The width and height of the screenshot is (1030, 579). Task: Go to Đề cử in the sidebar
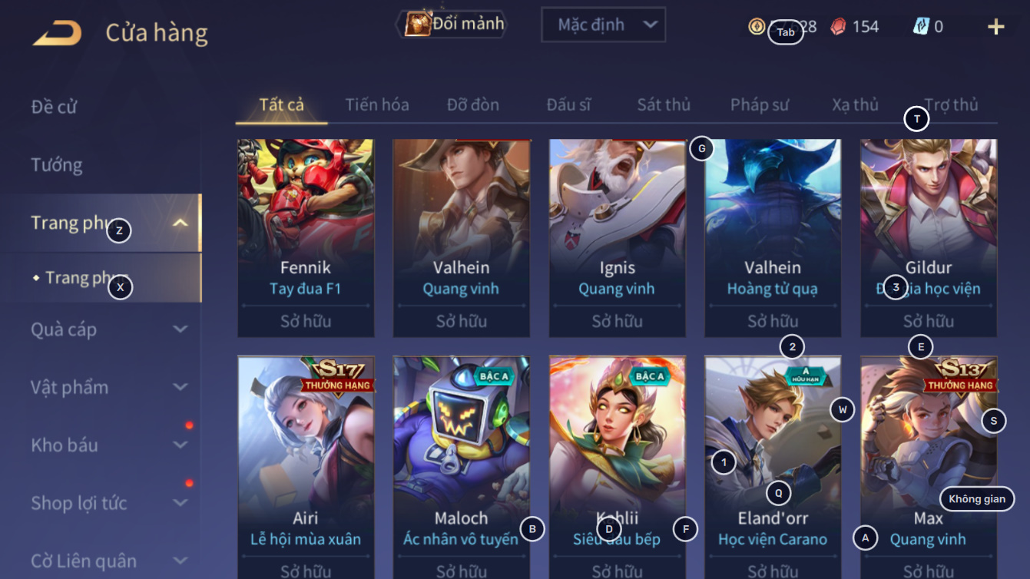point(54,106)
